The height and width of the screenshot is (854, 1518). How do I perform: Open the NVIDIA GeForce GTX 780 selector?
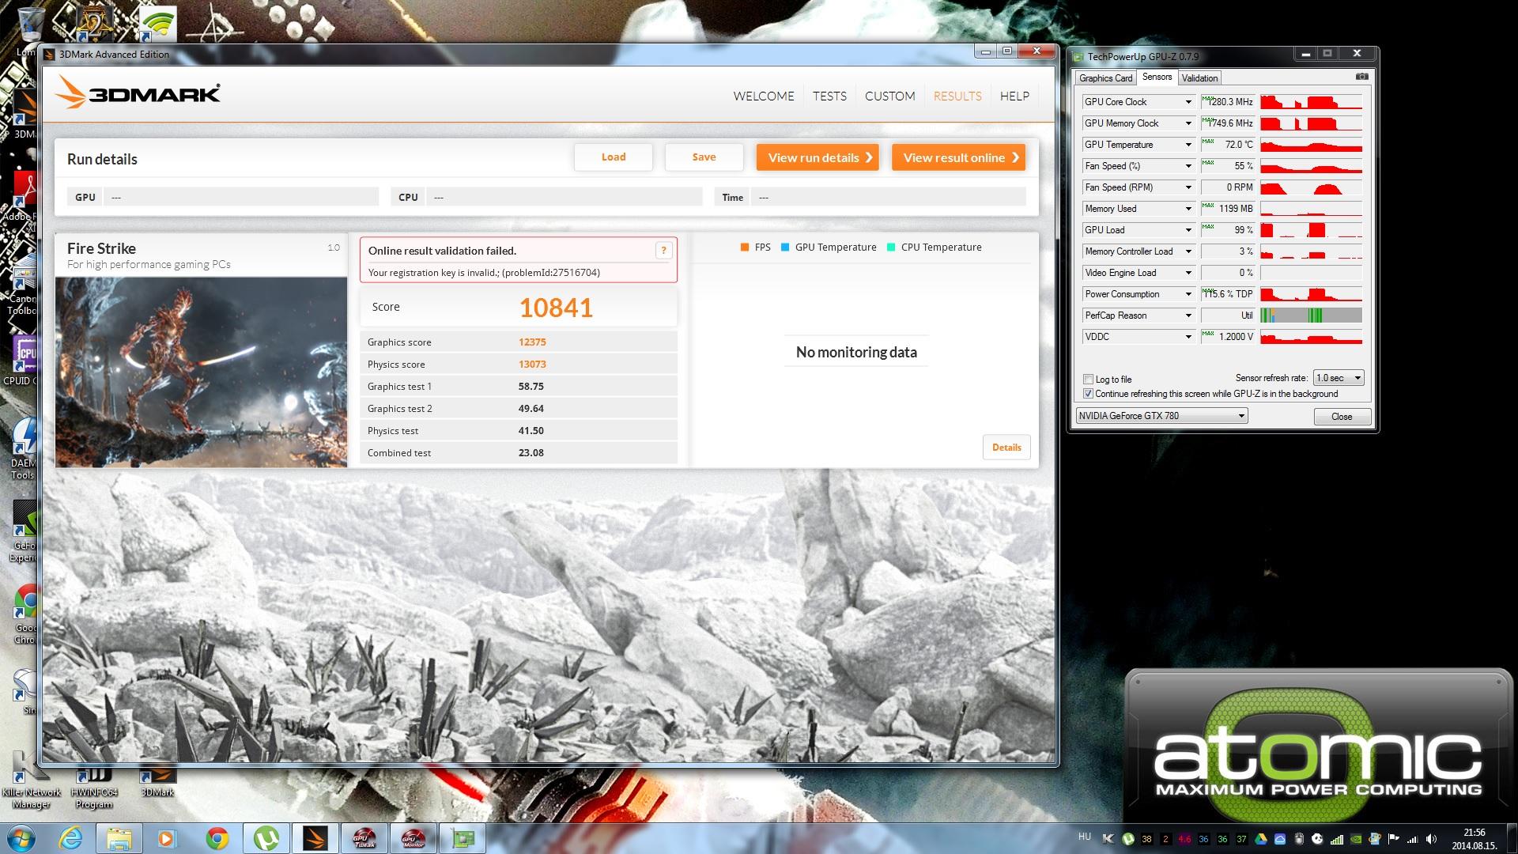pyautogui.click(x=1161, y=416)
